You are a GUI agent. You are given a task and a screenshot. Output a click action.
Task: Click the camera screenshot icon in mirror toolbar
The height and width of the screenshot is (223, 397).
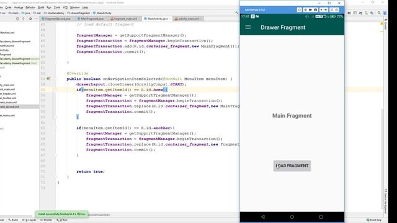(316, 10)
